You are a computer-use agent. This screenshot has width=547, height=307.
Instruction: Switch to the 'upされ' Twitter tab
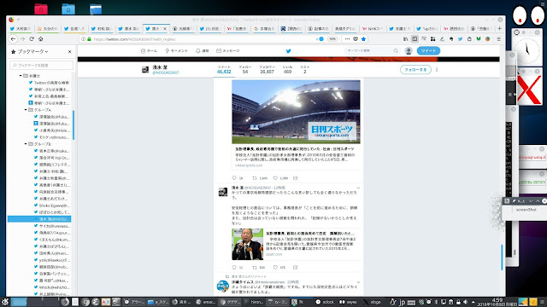[426, 28]
